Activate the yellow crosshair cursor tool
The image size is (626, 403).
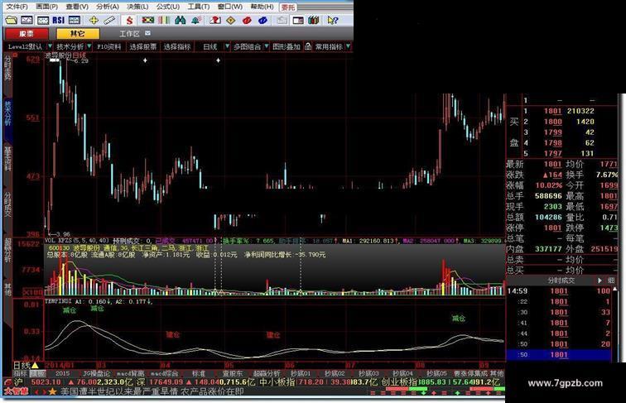(x=94, y=20)
